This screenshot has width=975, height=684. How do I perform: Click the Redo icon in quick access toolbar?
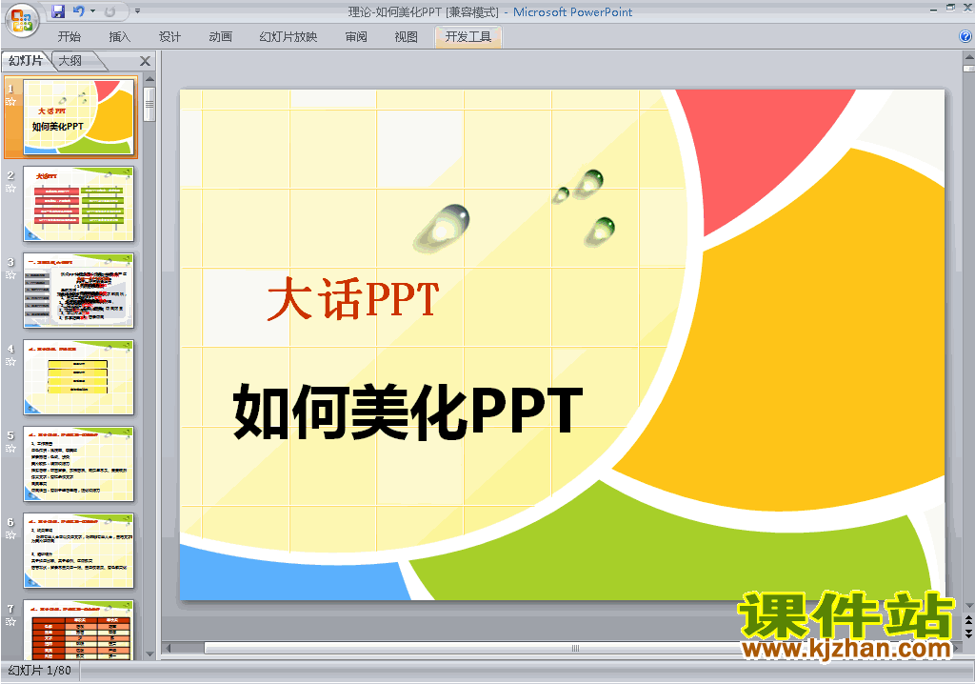click(110, 11)
